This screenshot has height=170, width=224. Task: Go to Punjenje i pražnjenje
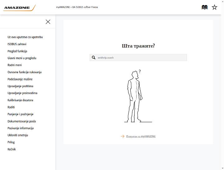[x=21, y=114]
